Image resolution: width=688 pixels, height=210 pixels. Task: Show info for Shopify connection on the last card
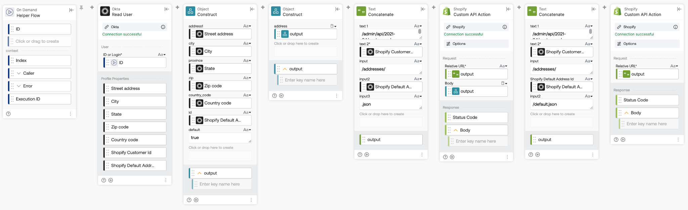coord(675,27)
